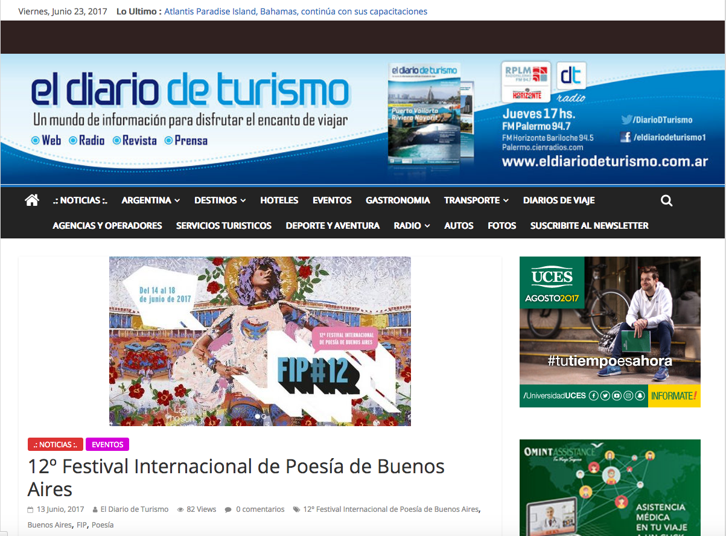The height and width of the screenshot is (536, 726).
Task: Click the 13 Junio, 2017 date link
Action: tap(60, 509)
